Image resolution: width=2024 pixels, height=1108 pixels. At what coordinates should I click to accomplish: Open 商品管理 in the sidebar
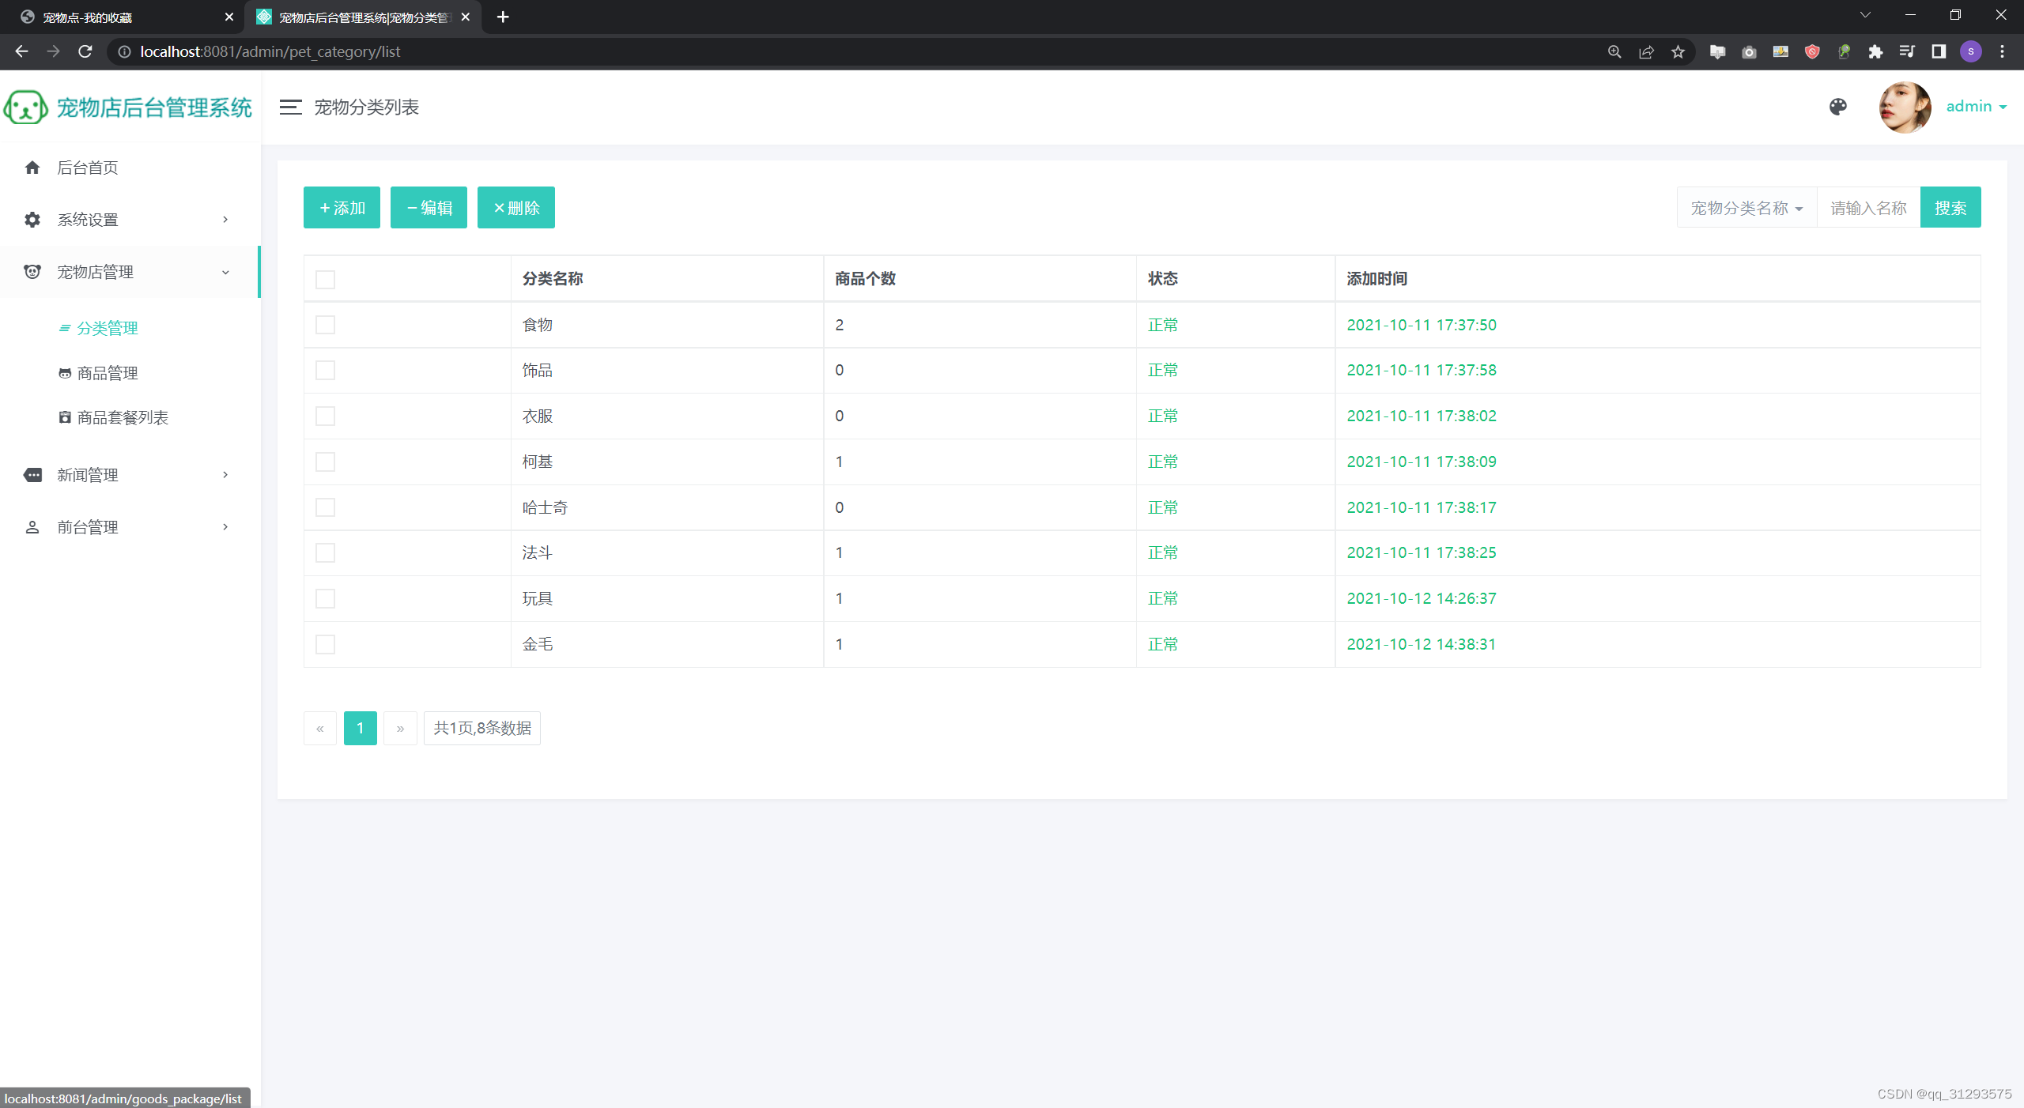(x=108, y=373)
